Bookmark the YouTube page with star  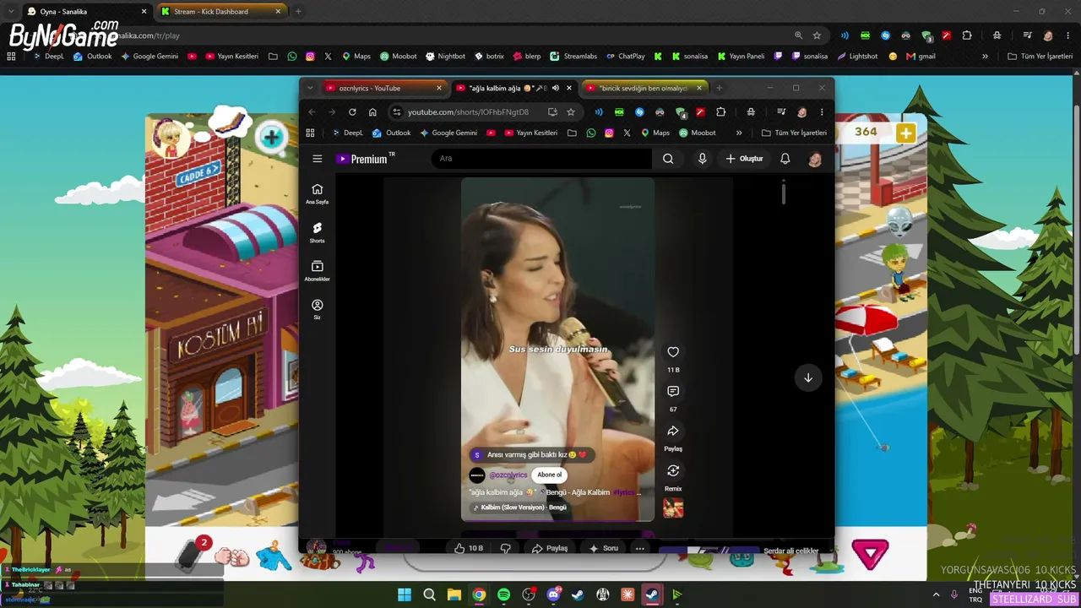pos(571,111)
